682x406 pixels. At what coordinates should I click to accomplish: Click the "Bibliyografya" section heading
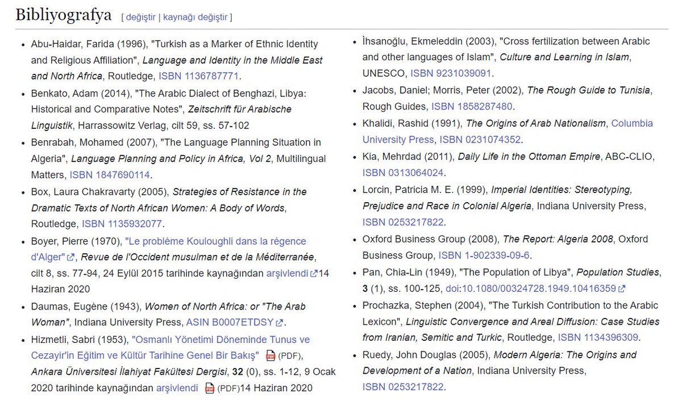(x=64, y=15)
